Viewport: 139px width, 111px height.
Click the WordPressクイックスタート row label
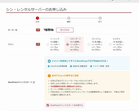point(20,82)
